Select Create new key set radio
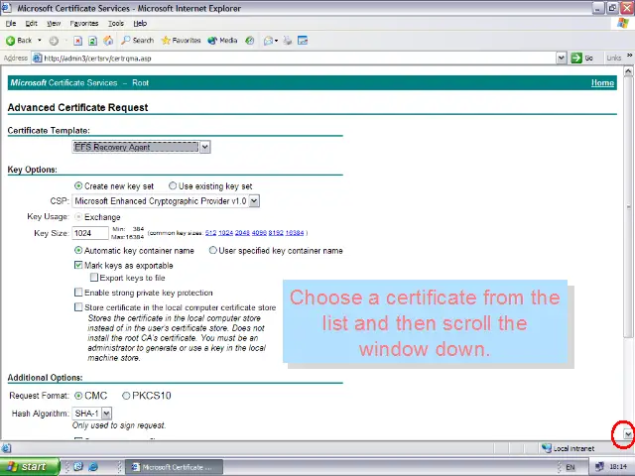 click(x=78, y=186)
